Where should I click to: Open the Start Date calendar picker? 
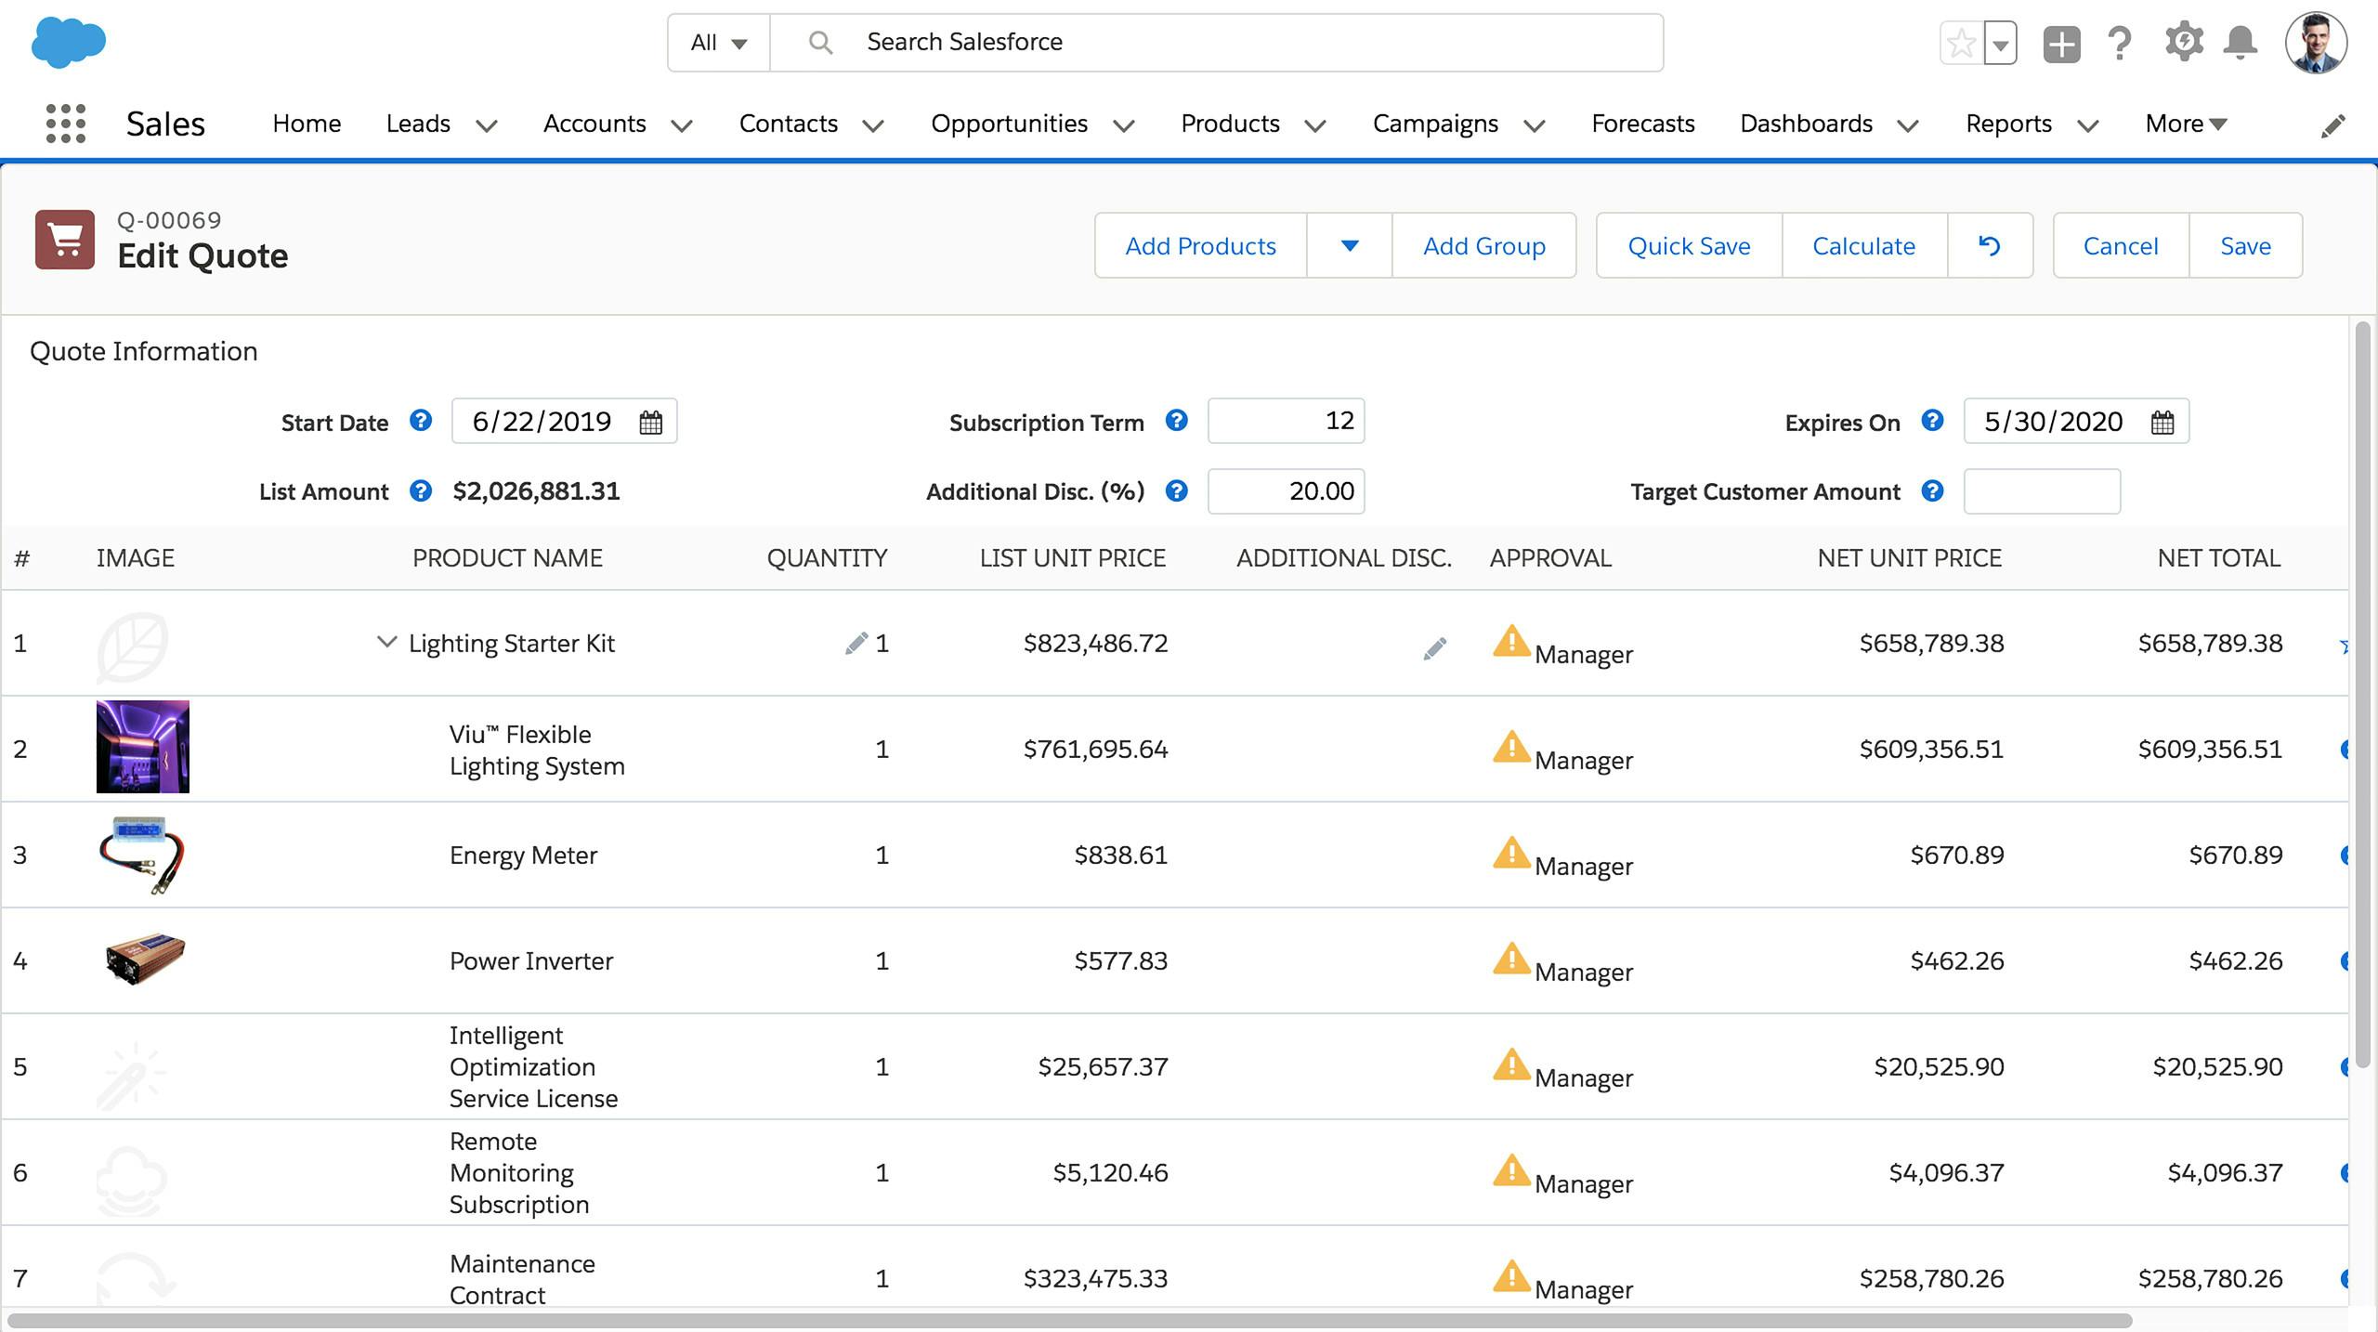coord(651,423)
